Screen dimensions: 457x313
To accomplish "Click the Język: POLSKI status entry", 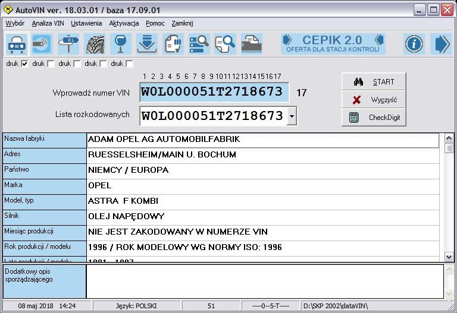I will pyautogui.click(x=136, y=306).
